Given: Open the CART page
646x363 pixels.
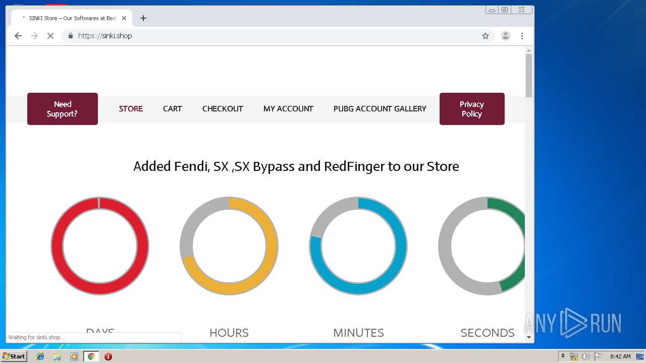Looking at the screenshot, I should pos(172,108).
